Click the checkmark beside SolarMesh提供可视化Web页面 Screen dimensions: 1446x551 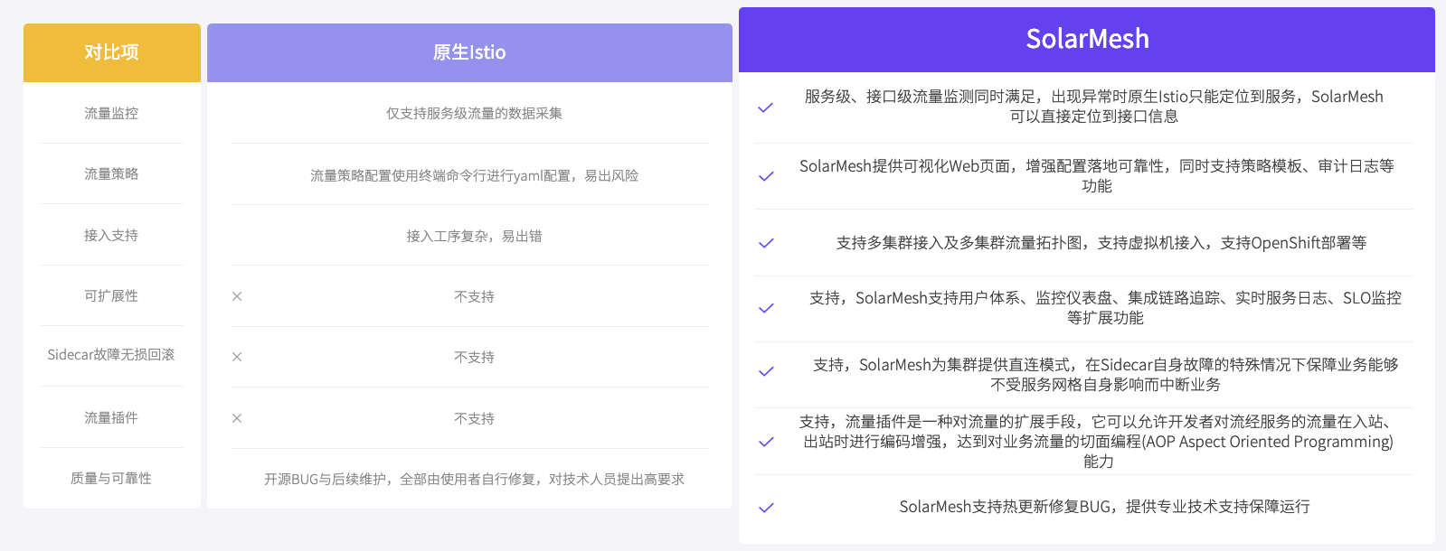point(766,176)
